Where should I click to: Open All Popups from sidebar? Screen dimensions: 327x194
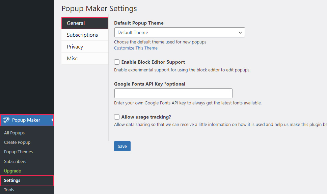click(13, 133)
